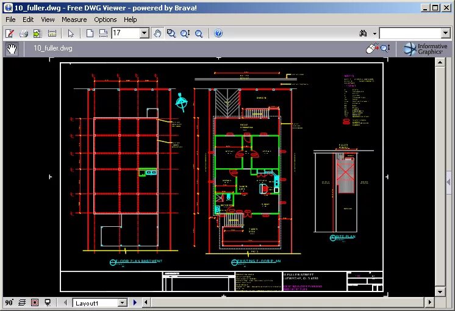The height and width of the screenshot is (311, 455).
Task: Click the search text input field
Action: coord(410,33)
